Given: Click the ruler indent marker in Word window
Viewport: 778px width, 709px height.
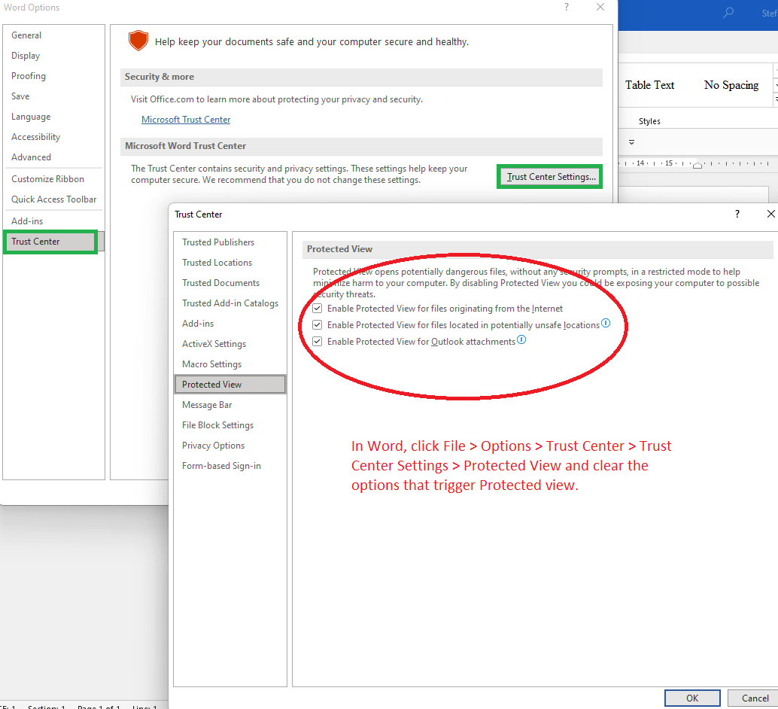Looking at the screenshot, I should pyautogui.click(x=697, y=165).
